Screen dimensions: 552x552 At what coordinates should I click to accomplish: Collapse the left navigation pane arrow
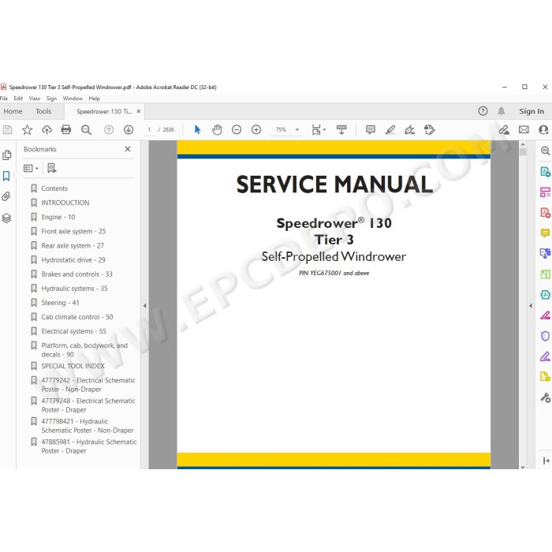(144, 306)
